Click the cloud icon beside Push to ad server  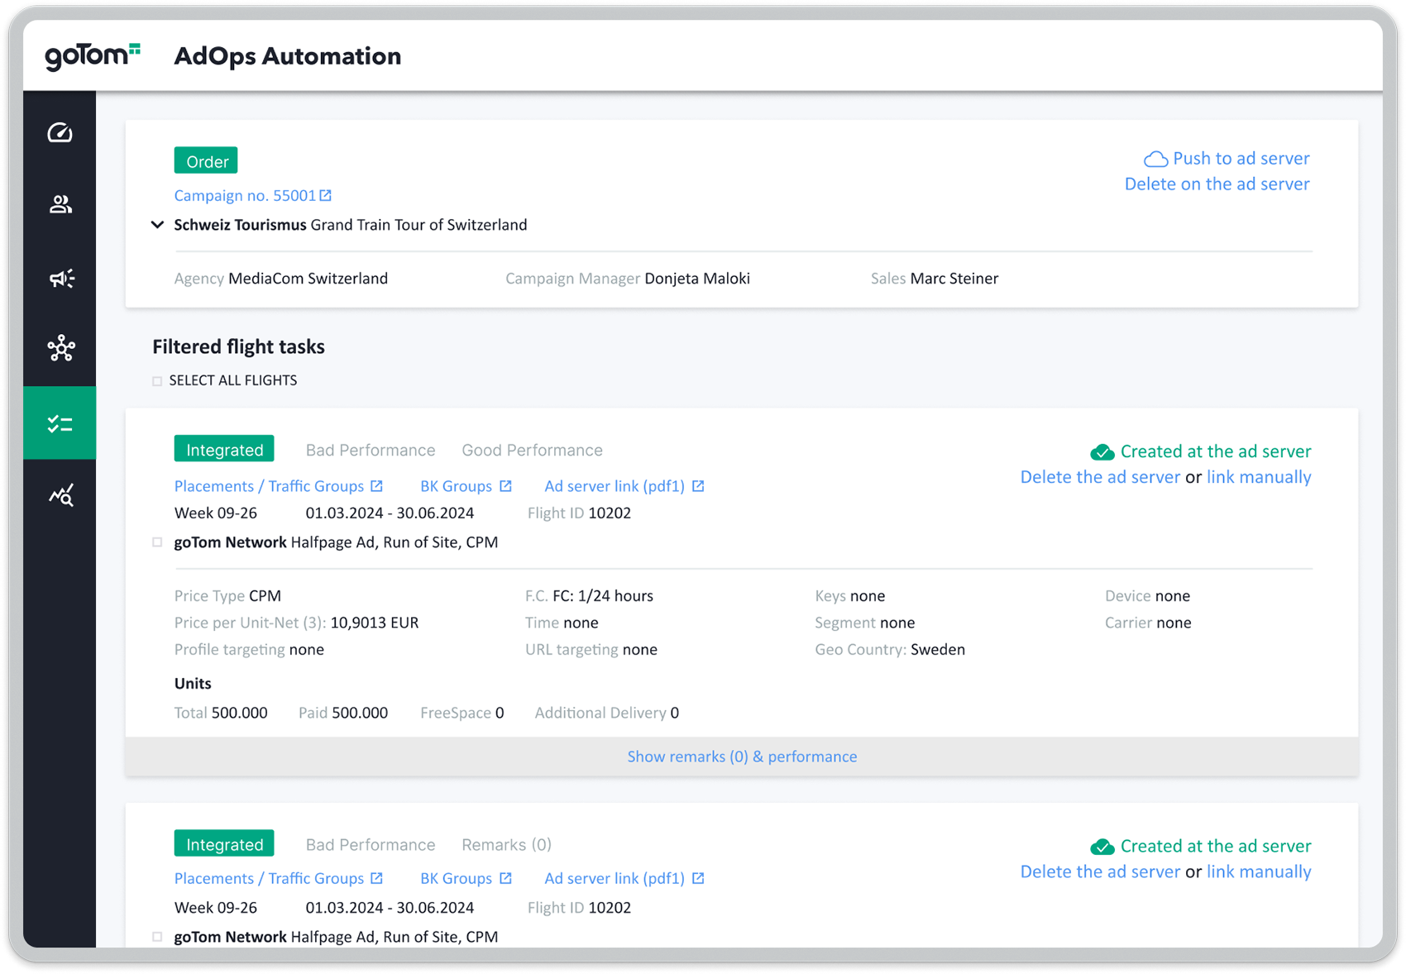coord(1155,159)
